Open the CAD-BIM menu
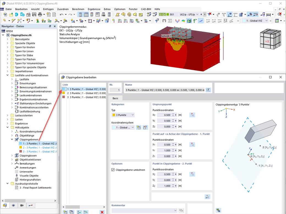The width and height of the screenshot is (286, 214). tap(146, 9)
